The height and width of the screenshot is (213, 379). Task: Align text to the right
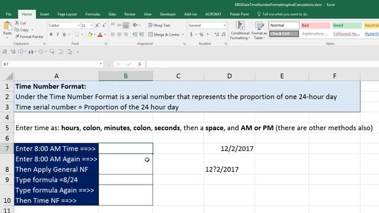126,34
